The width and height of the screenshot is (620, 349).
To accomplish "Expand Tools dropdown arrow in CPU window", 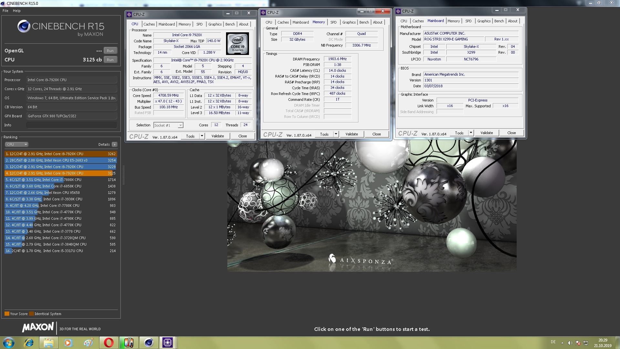I will (x=202, y=136).
